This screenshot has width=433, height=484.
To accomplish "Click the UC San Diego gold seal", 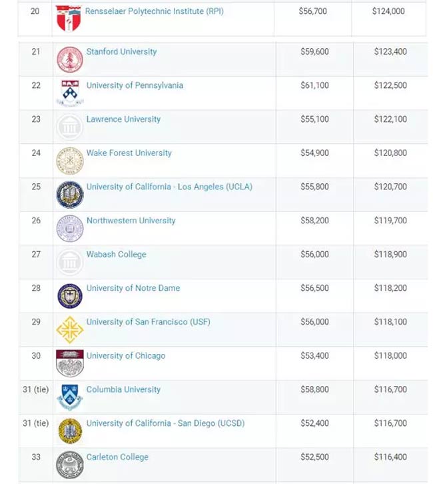I will [70, 431].
